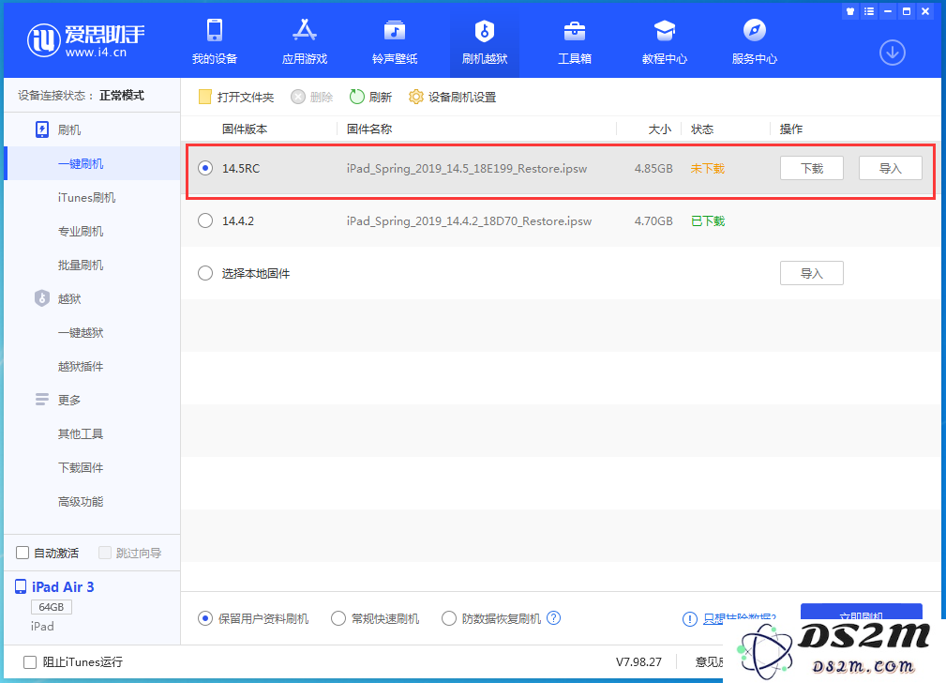Click 刷新 refresh toolbar item

[370, 97]
